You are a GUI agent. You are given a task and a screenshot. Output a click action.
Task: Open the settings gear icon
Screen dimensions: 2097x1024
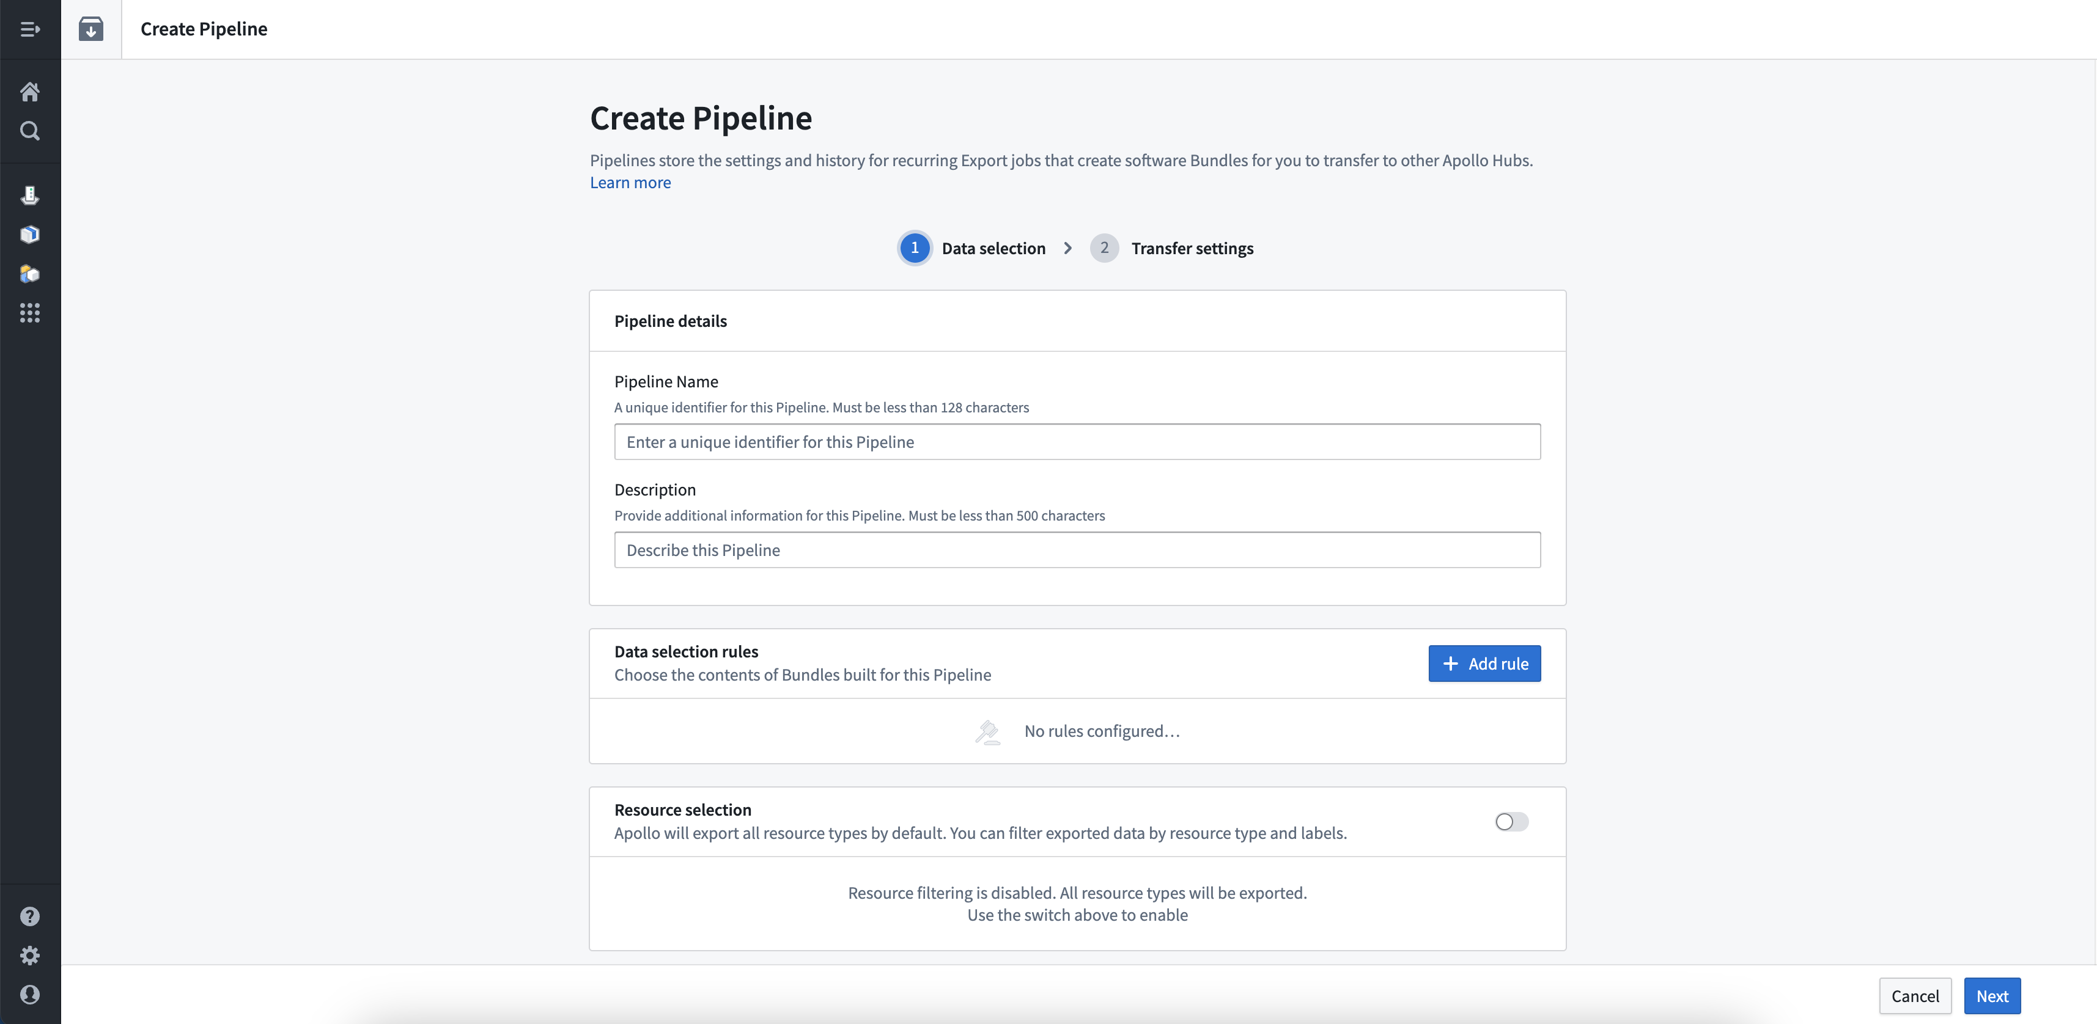point(30,956)
